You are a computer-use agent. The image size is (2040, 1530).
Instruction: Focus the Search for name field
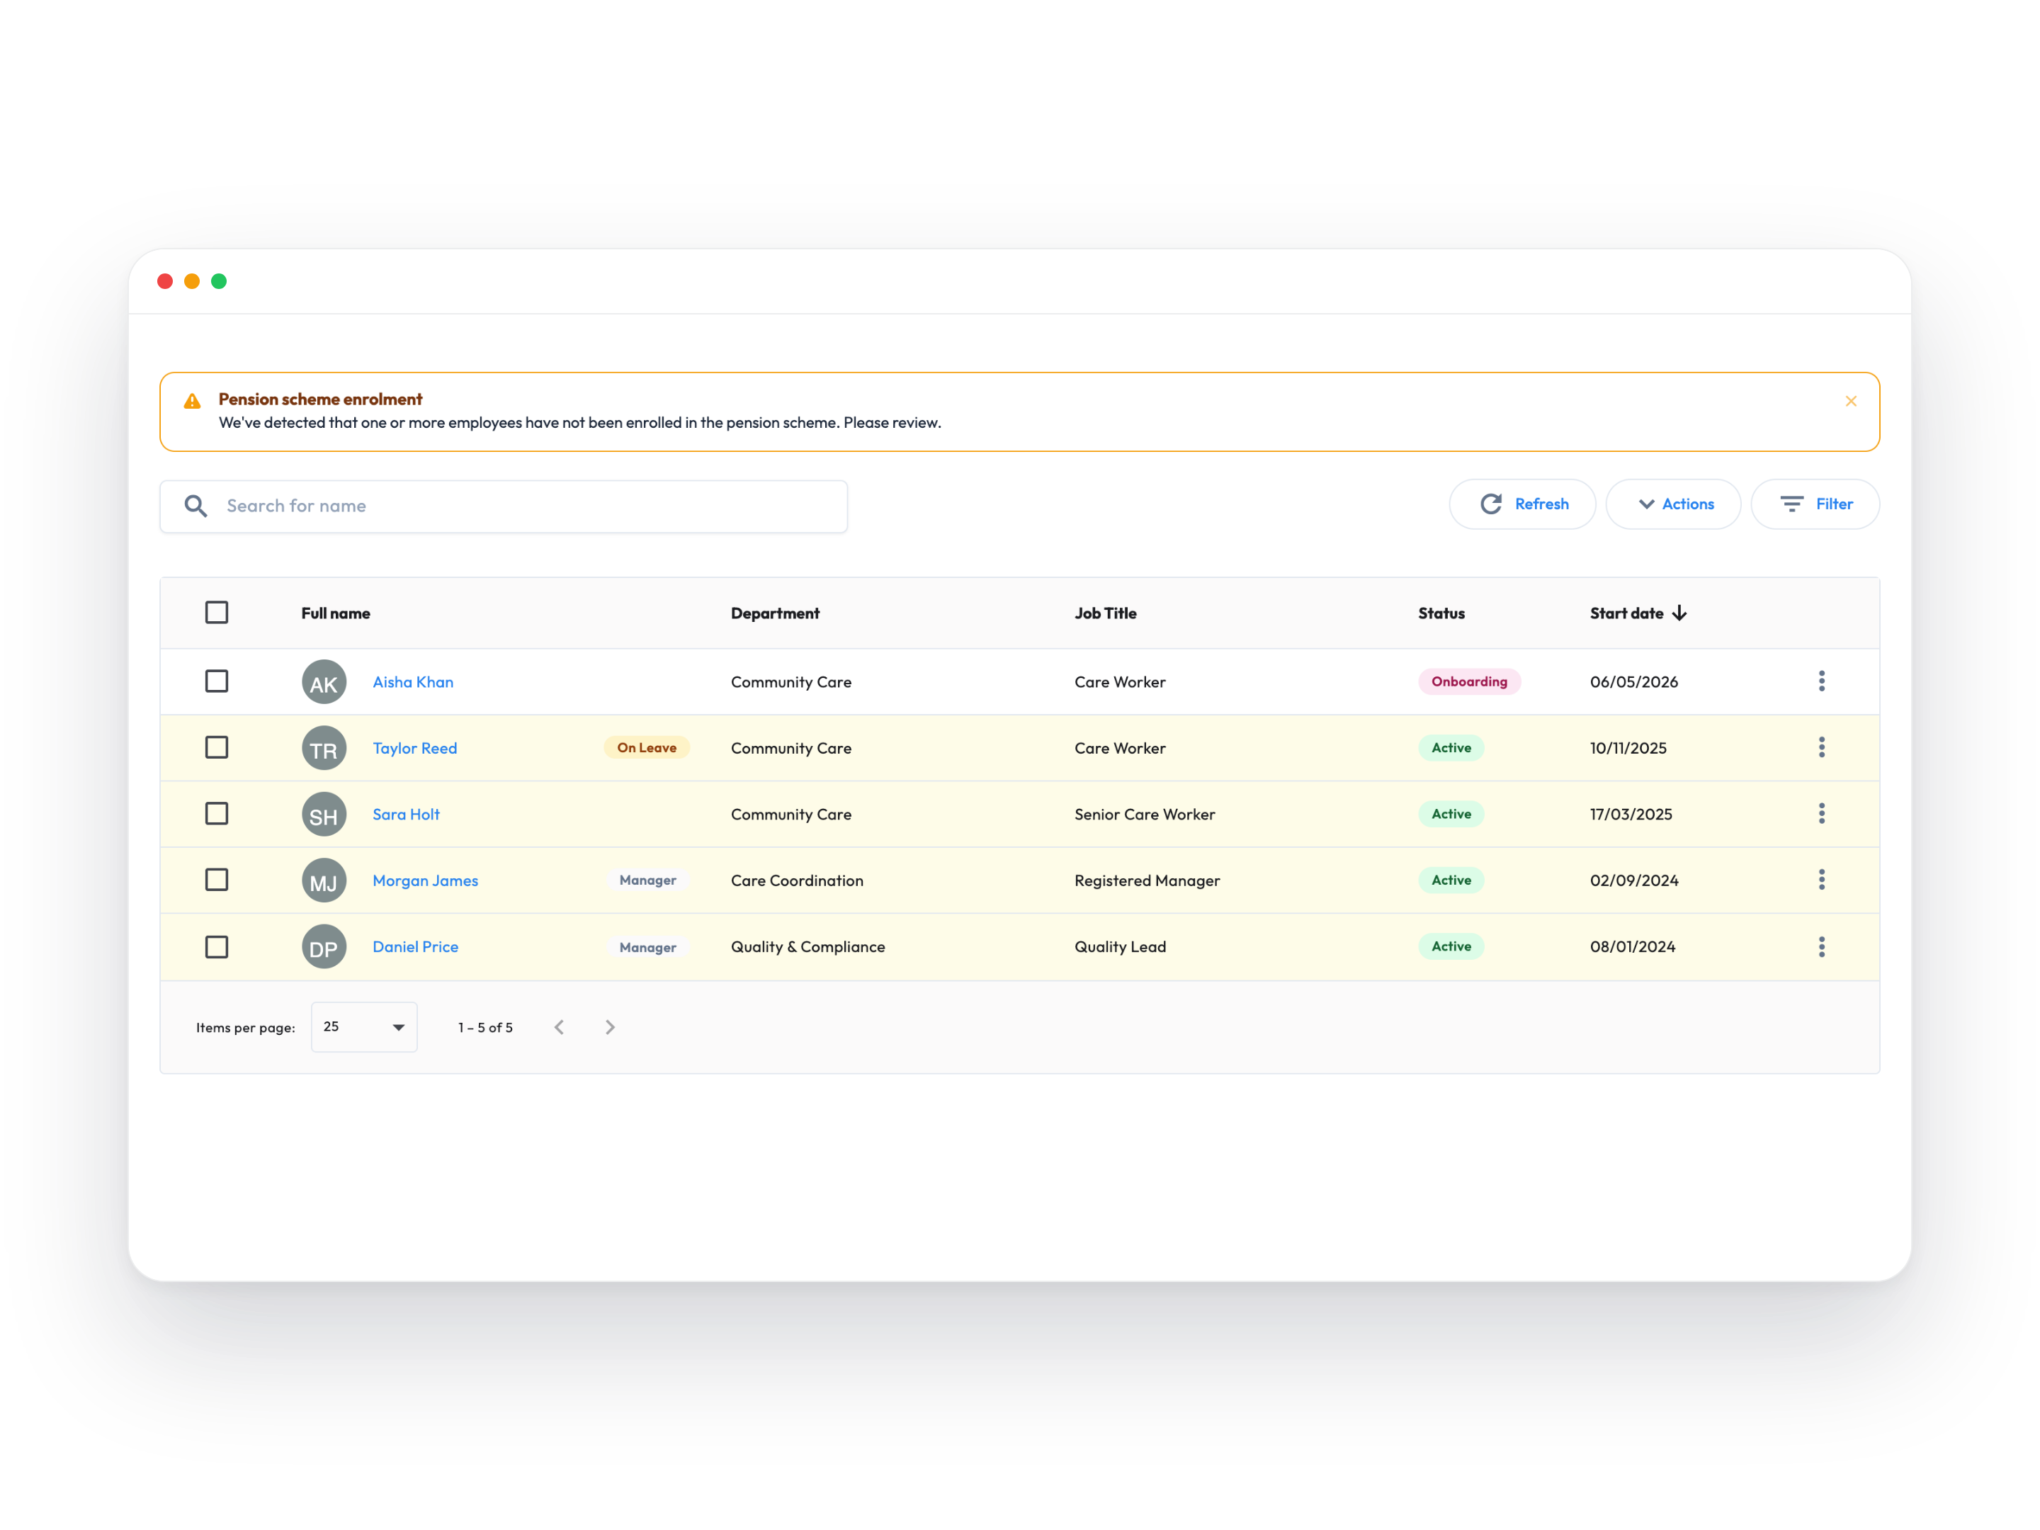pos(504,506)
